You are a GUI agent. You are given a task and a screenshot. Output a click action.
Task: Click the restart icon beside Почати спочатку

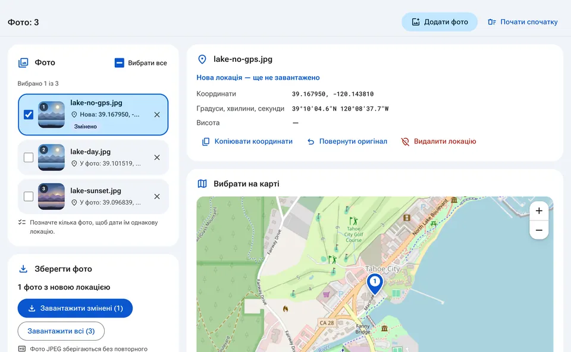point(492,22)
